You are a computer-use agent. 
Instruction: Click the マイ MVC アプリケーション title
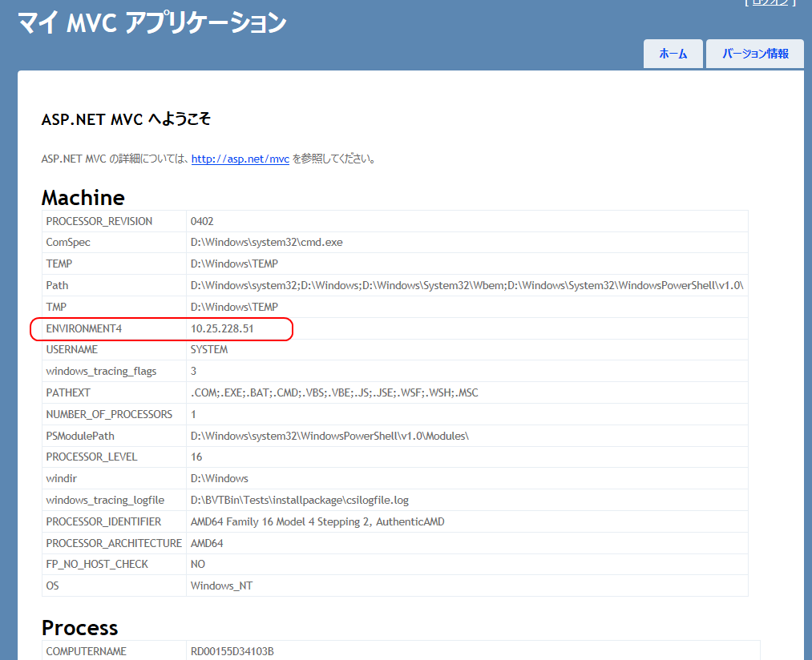[x=152, y=23]
